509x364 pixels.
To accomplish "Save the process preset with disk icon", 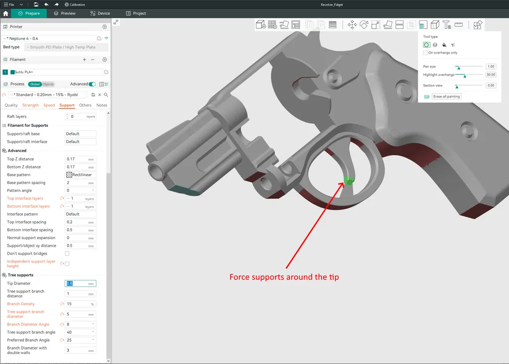I will coord(93,95).
